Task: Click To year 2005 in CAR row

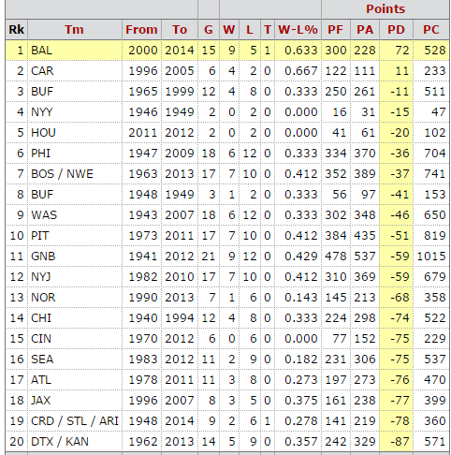Action: coord(180,71)
